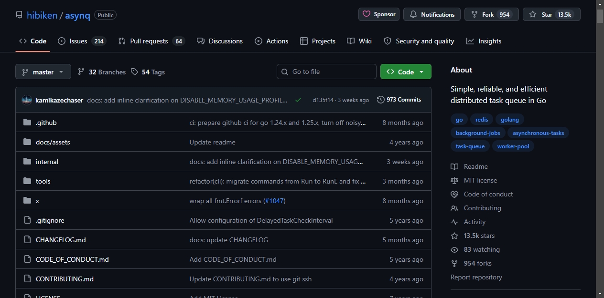Switch to the Issues tab
604x298 pixels.
81,41
